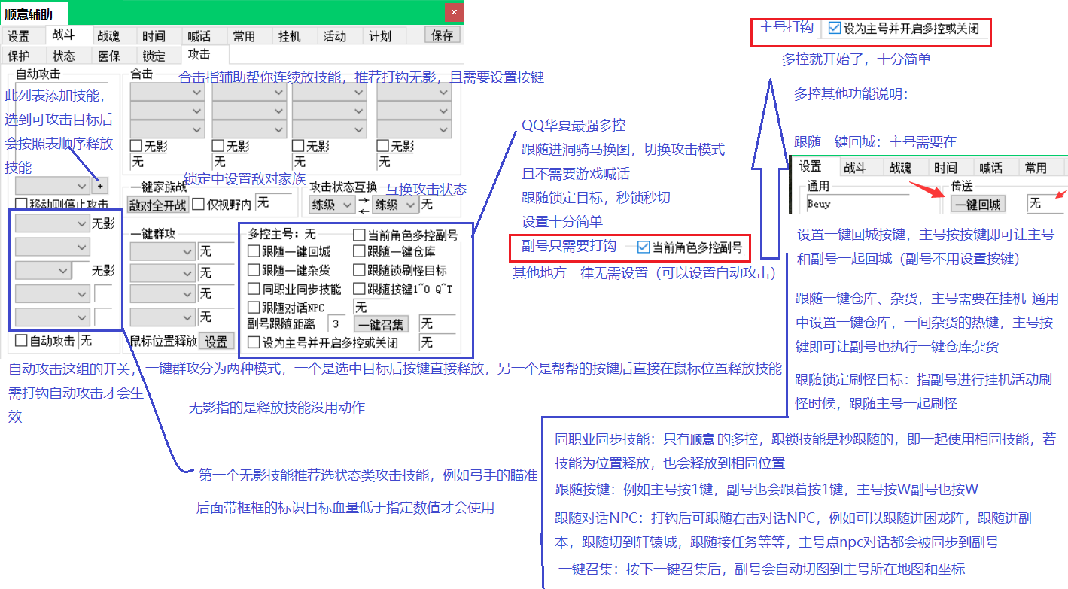Open the 医保 sub-tab

(109, 56)
